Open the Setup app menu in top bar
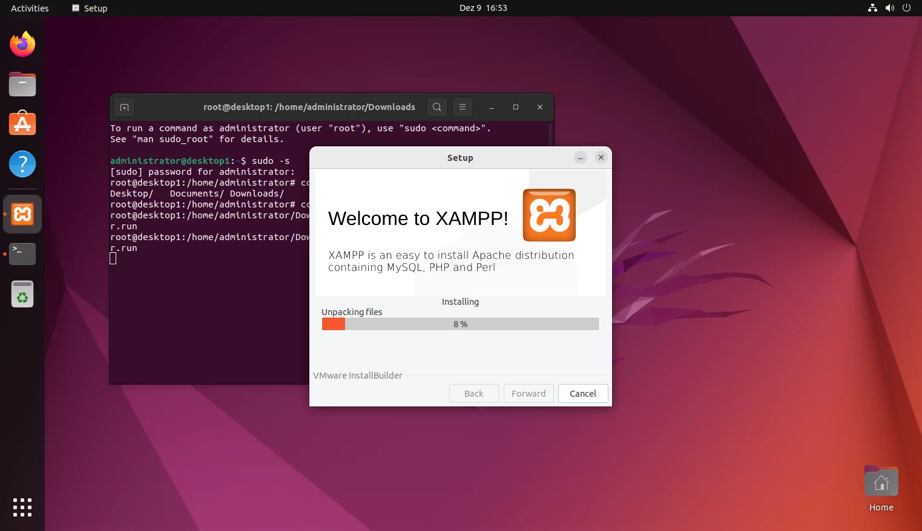This screenshot has width=922, height=531. click(x=90, y=8)
